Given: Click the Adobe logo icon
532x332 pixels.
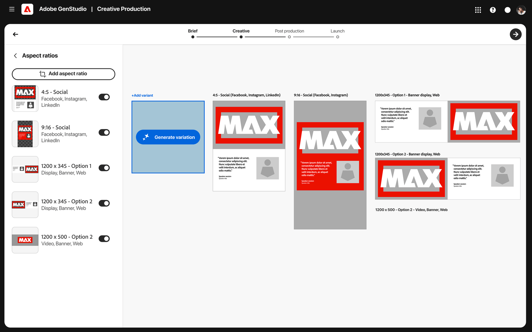Looking at the screenshot, I should pyautogui.click(x=27, y=9).
